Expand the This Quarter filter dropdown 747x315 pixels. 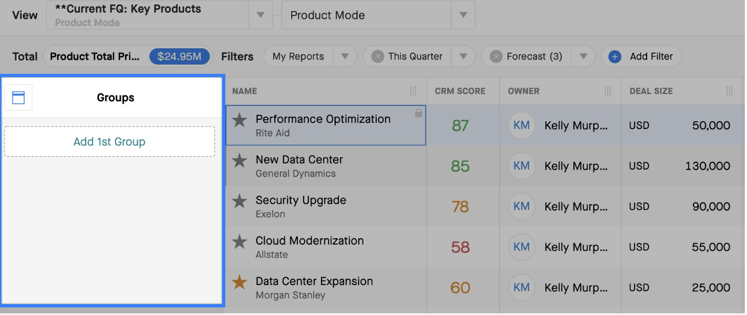pos(463,56)
